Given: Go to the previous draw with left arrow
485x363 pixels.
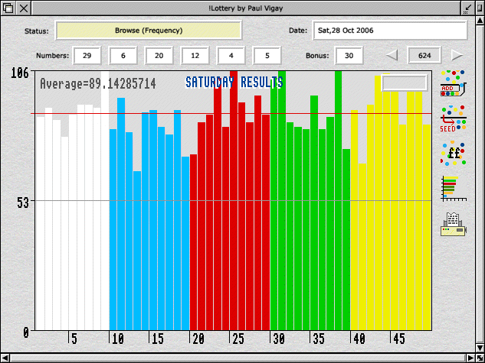Looking at the screenshot, I should pyautogui.click(x=392, y=55).
